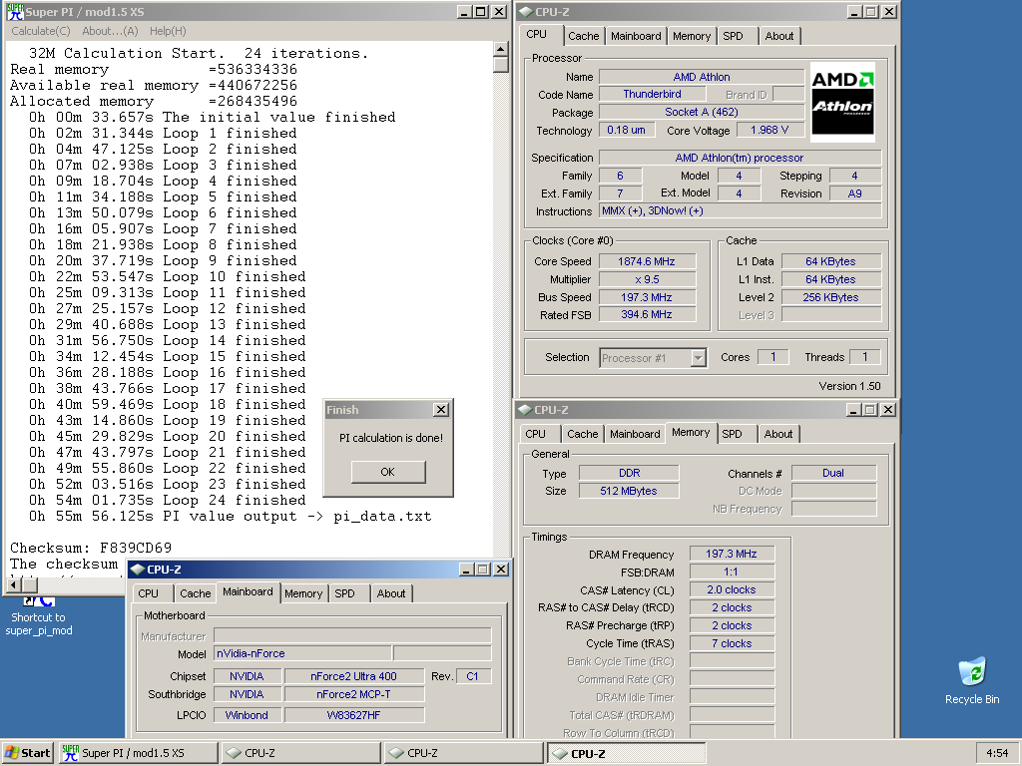Open the Calculate(C) menu in Super PI
This screenshot has width=1022, height=766.
(x=40, y=31)
